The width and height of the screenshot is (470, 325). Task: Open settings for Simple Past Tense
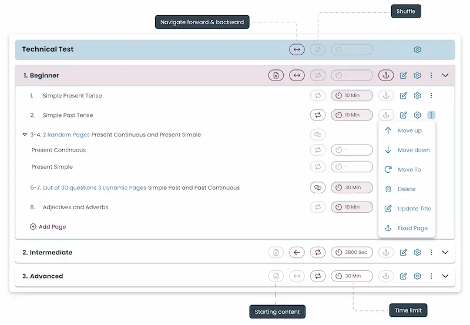point(417,115)
